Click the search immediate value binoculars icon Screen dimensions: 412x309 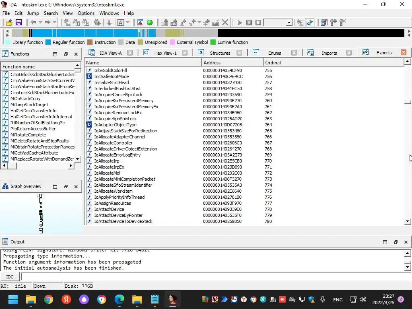[67, 23]
